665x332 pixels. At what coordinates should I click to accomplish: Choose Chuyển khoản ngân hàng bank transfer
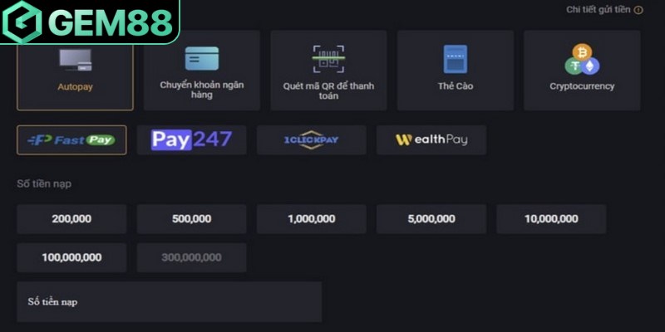(201, 71)
